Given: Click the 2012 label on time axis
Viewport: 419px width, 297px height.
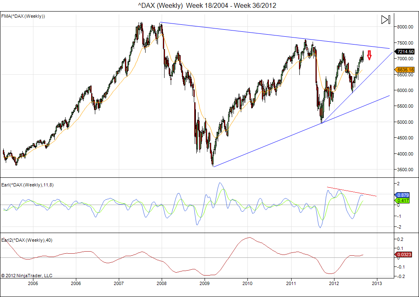Looking at the screenshot, I should point(334,284).
